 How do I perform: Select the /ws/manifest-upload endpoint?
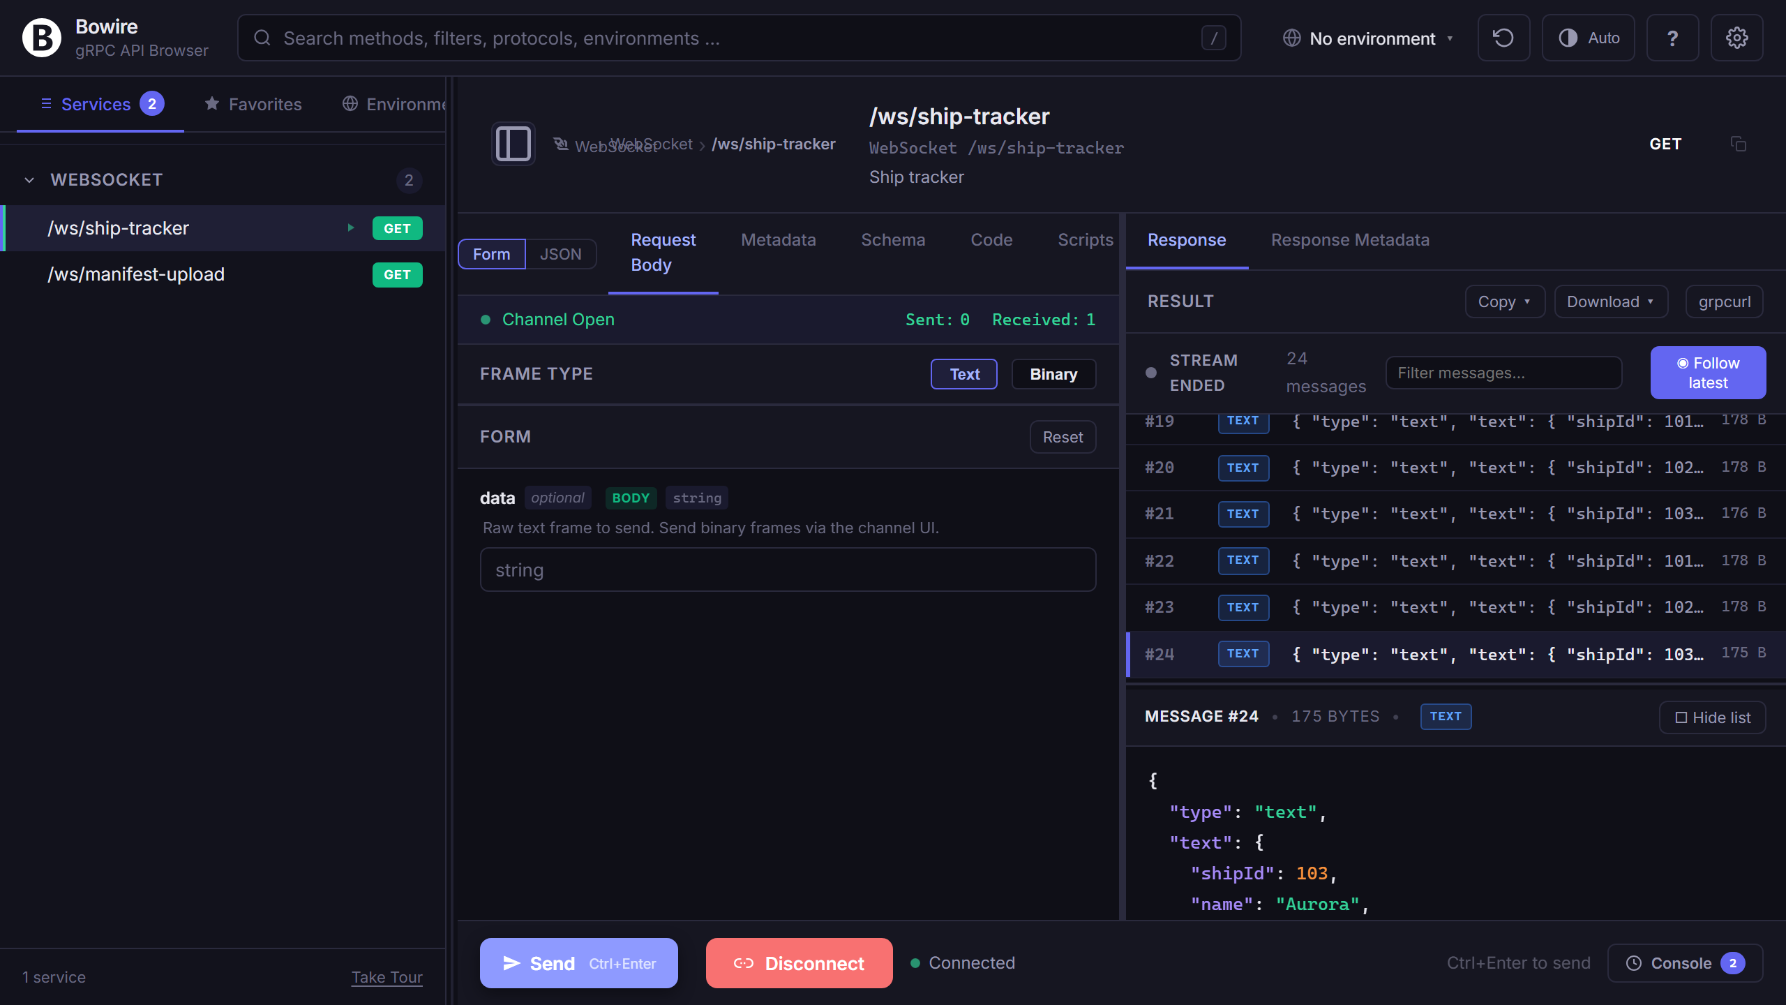[x=223, y=274]
